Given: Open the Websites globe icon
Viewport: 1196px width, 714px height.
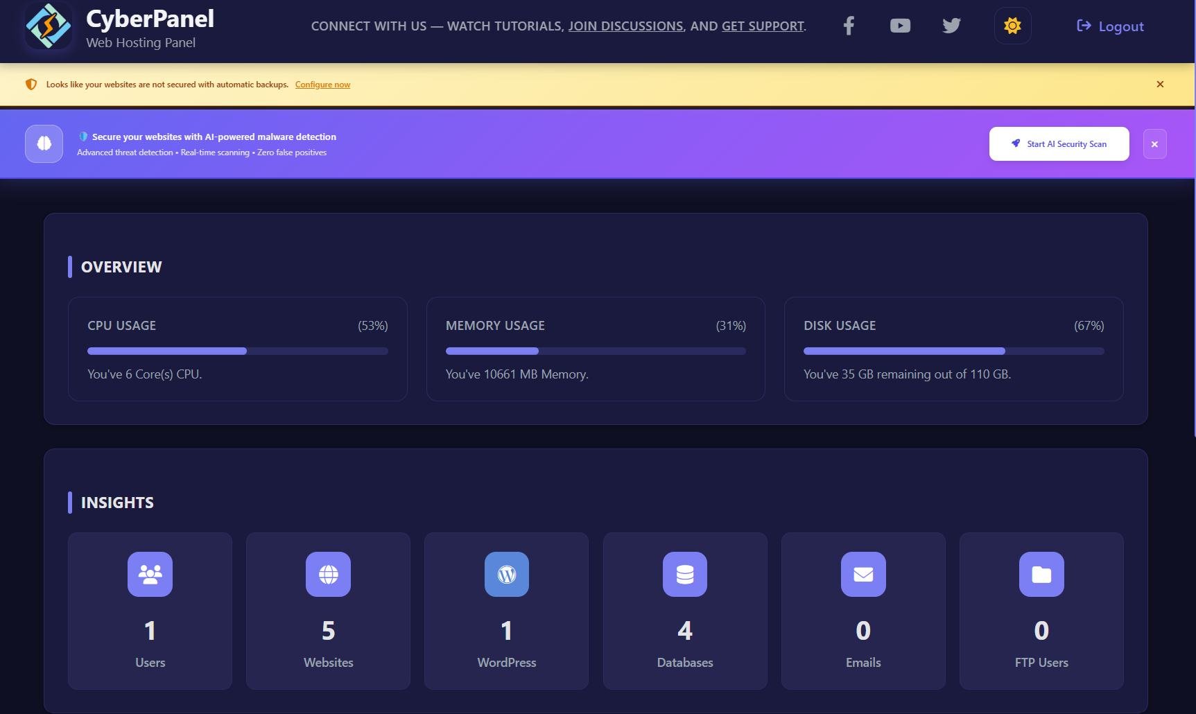Looking at the screenshot, I should coord(328,574).
